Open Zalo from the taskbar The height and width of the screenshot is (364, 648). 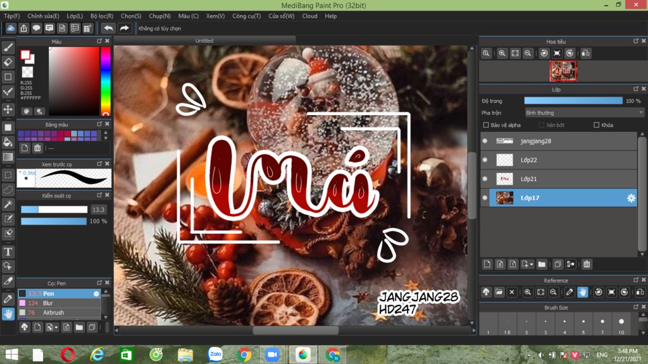[x=215, y=355]
